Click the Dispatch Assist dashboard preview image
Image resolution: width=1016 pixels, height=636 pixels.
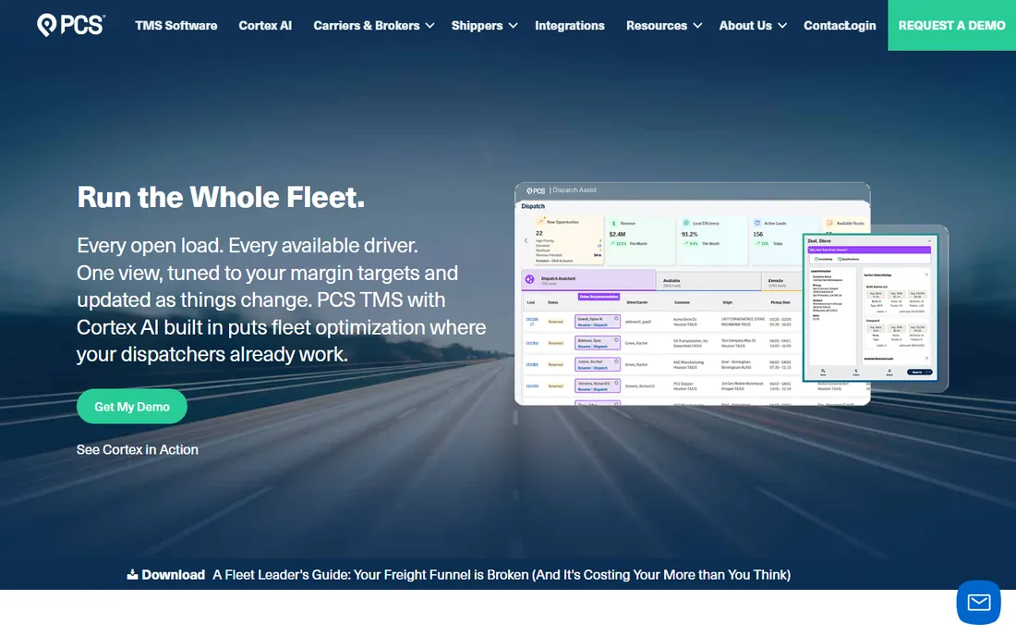[x=692, y=294]
